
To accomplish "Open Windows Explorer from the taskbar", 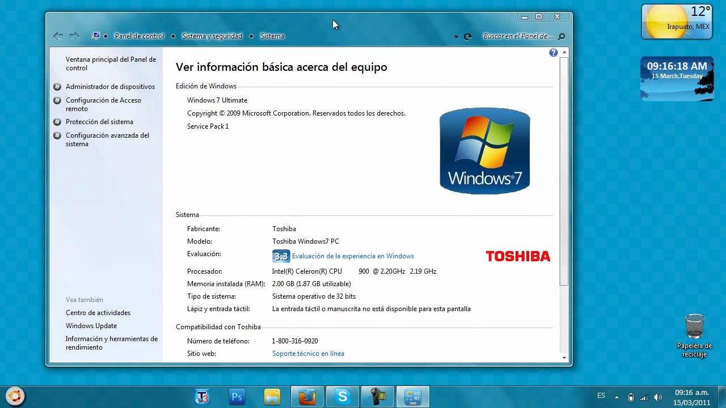I will (272, 397).
